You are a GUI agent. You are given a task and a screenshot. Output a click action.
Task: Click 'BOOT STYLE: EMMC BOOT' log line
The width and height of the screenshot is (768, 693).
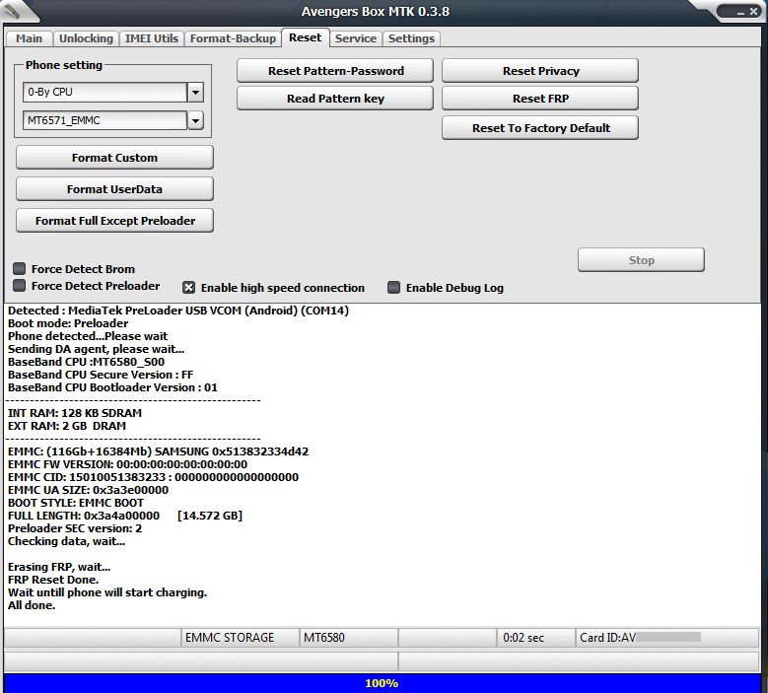76,503
